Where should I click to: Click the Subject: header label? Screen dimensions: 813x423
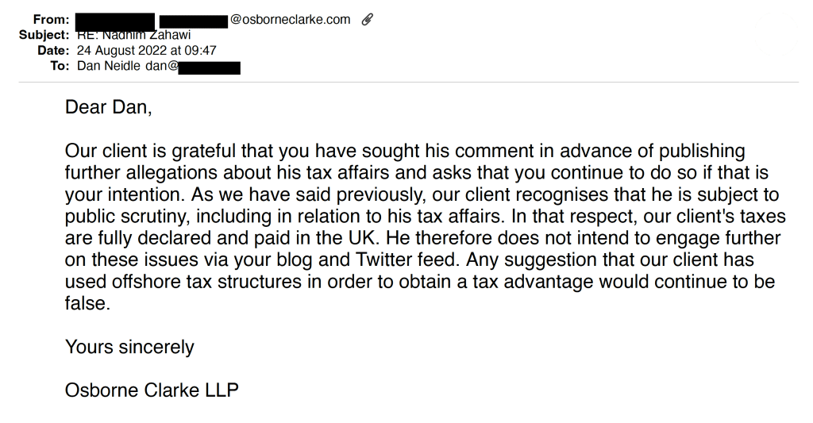44,35
